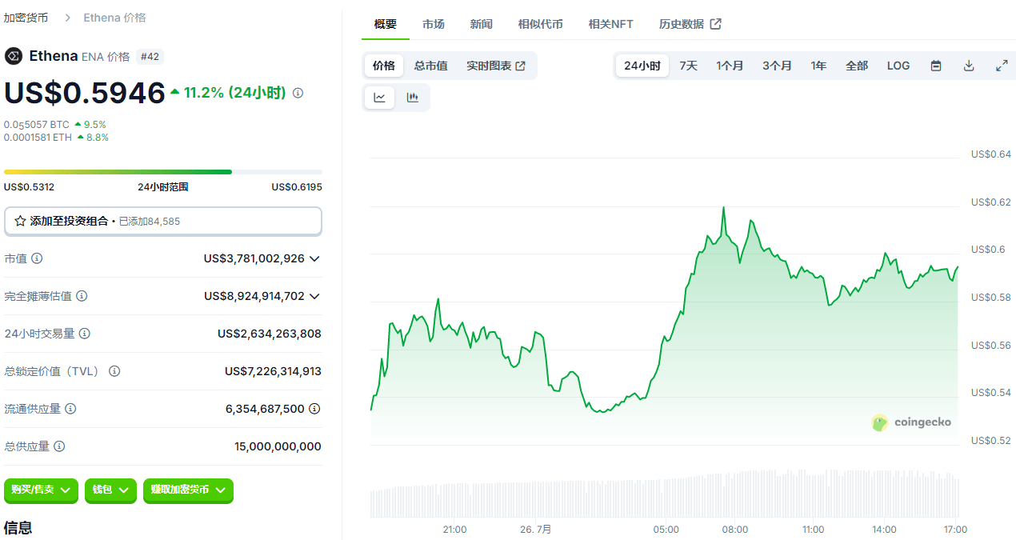1016x540 pixels.
Task: Select the 3个月 time range
Action: coord(777,66)
